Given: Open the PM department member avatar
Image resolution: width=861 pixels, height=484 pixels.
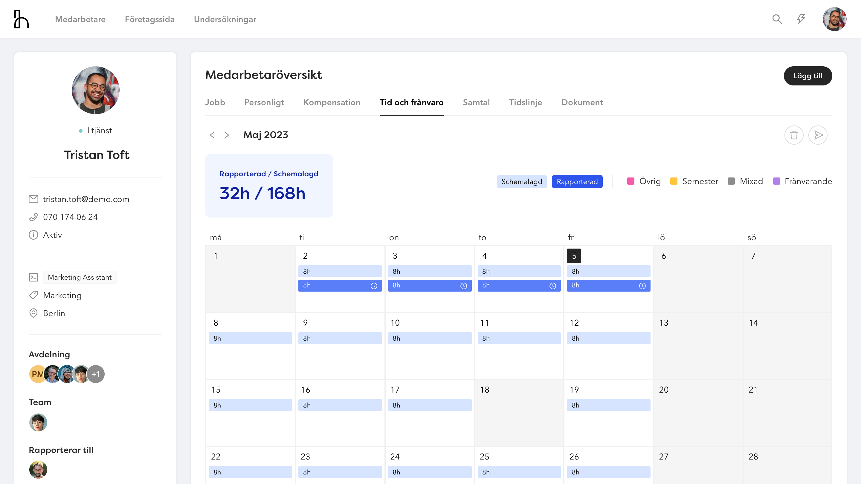Looking at the screenshot, I should click(x=37, y=374).
